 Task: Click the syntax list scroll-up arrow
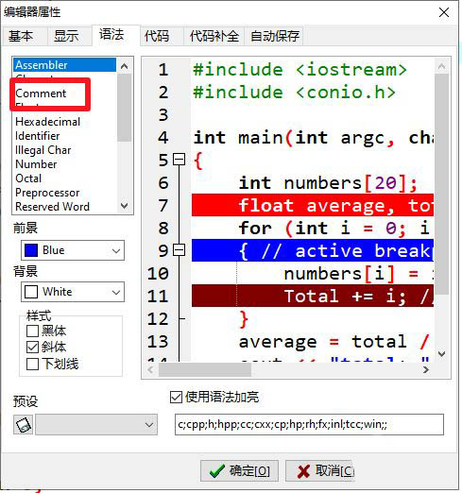click(x=125, y=66)
